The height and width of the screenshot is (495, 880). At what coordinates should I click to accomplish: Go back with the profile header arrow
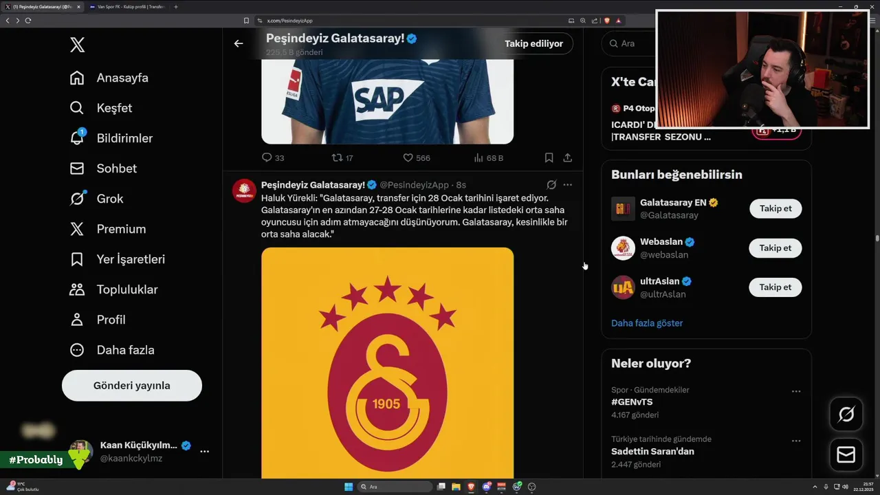coord(239,43)
